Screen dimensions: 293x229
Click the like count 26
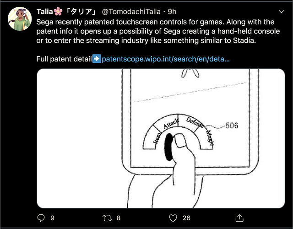[x=185, y=218]
